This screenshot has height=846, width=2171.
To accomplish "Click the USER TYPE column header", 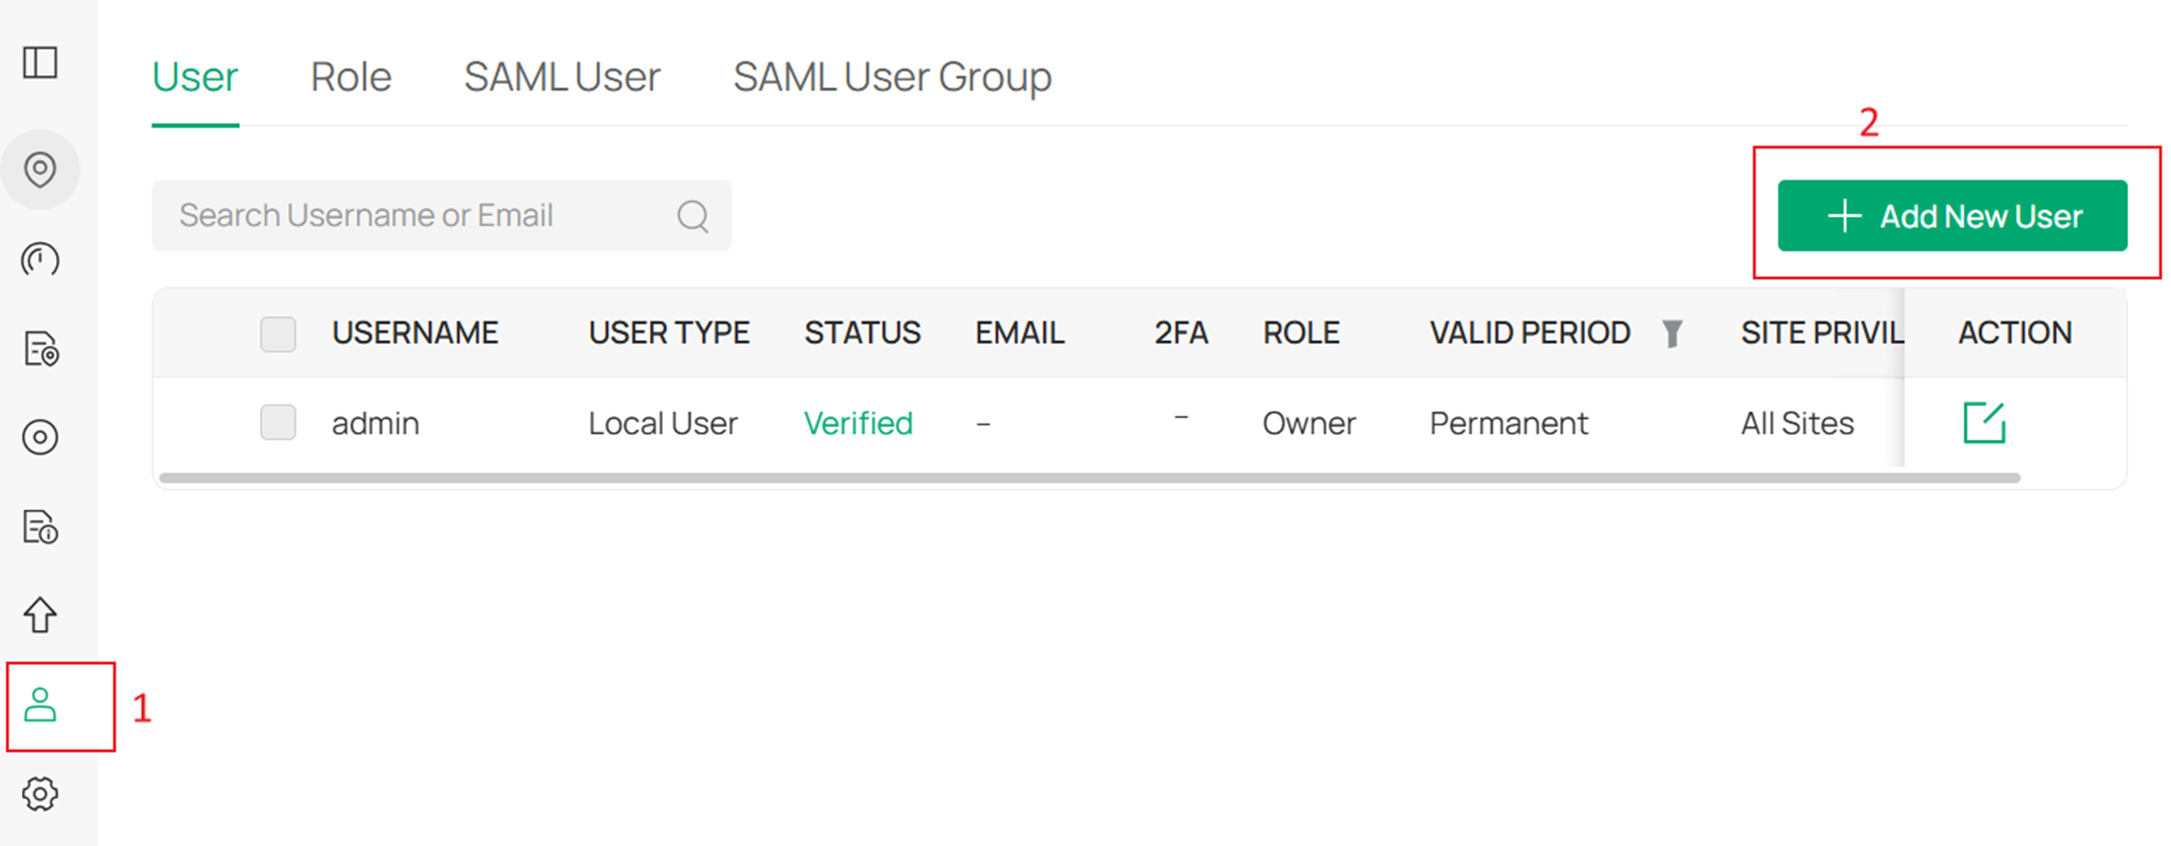I will pos(669,333).
